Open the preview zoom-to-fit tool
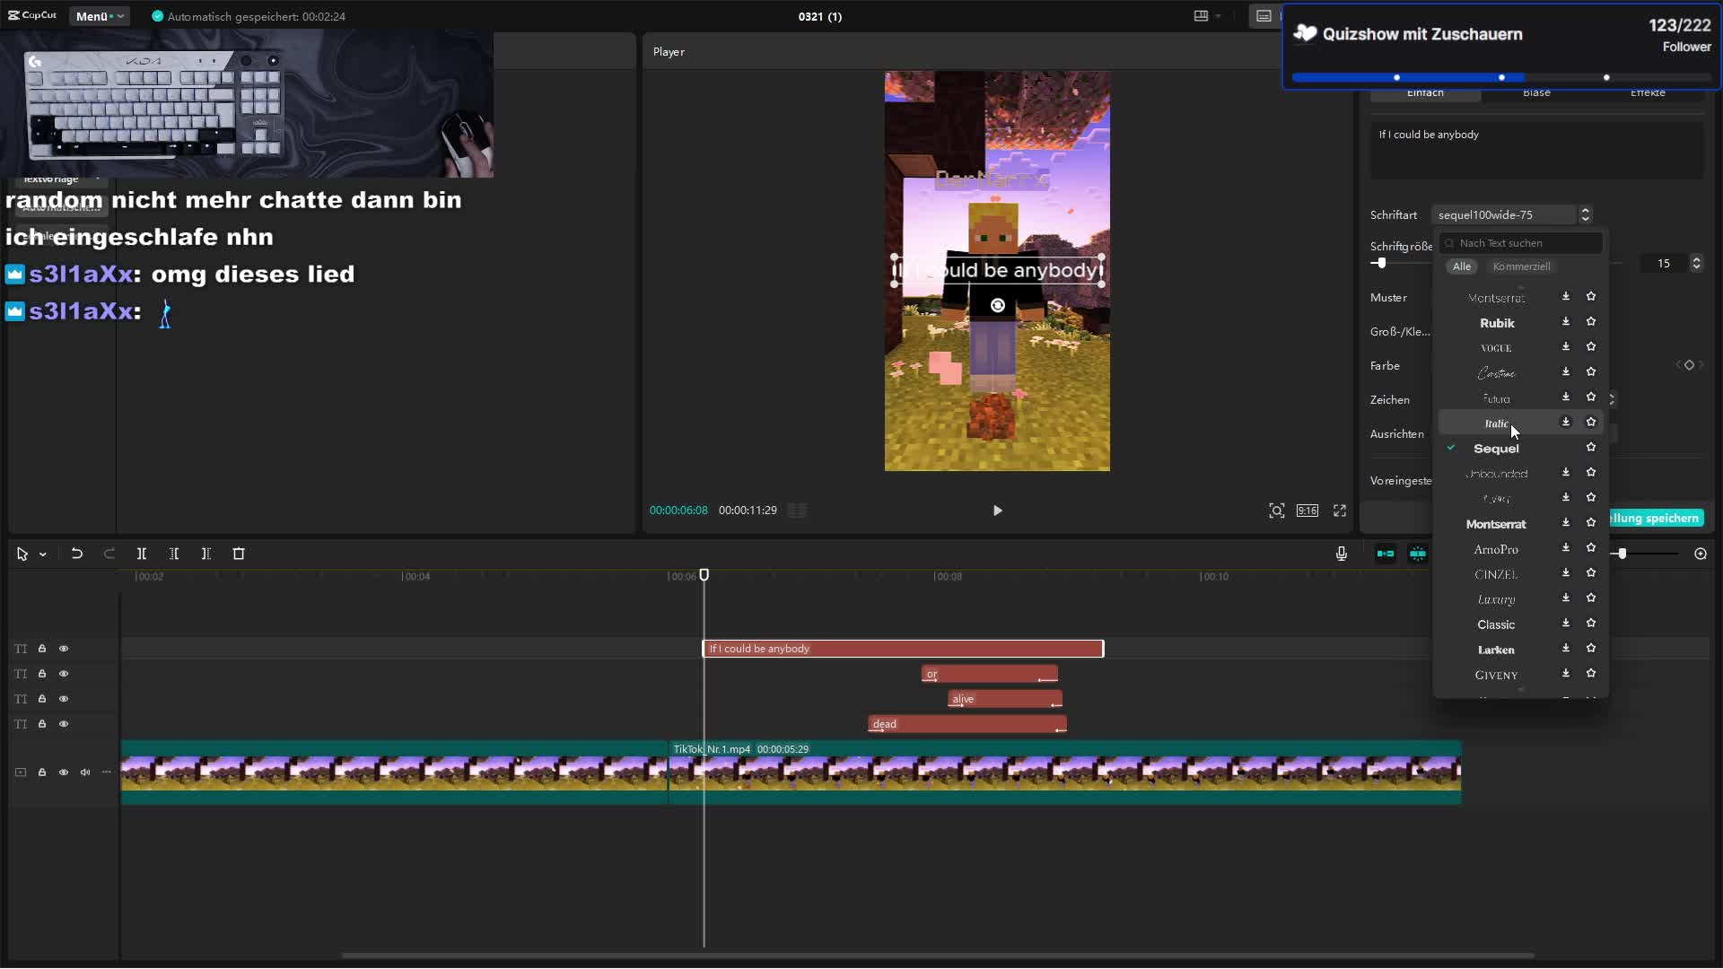 click(x=1276, y=511)
